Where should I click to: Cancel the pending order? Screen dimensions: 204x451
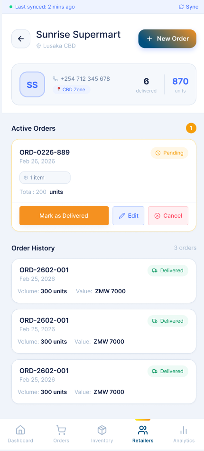point(168,216)
